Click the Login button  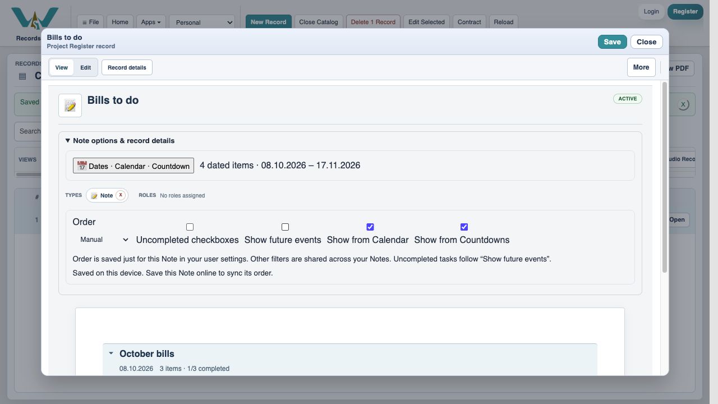[651, 11]
